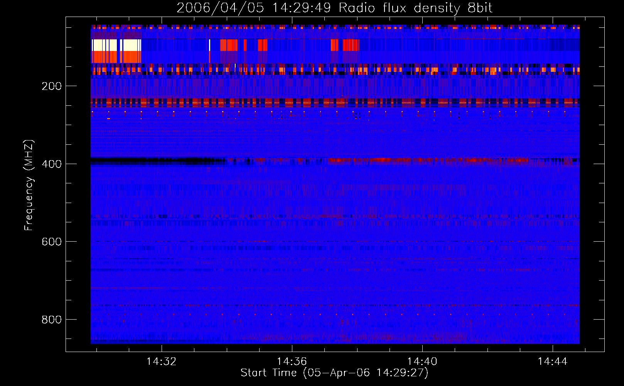The width and height of the screenshot is (624, 386).
Task: Click the 14:32 time tick label
Action: click(x=161, y=361)
